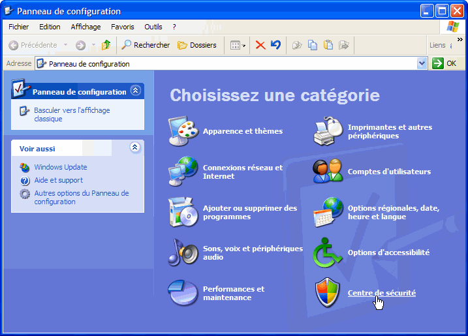Open the Apparence et thèmes palette icon
The width and height of the screenshot is (468, 336).
183,130
